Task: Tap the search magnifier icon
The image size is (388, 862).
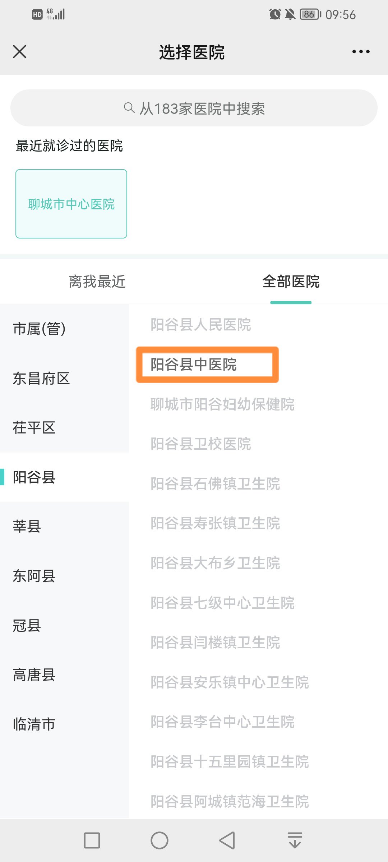Action: coord(129,108)
